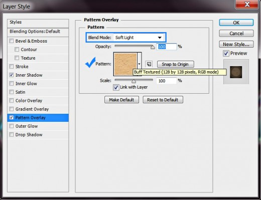Screen dimensions: 261x200
Task: Click the Snap to Origin button
Action: click(x=176, y=64)
